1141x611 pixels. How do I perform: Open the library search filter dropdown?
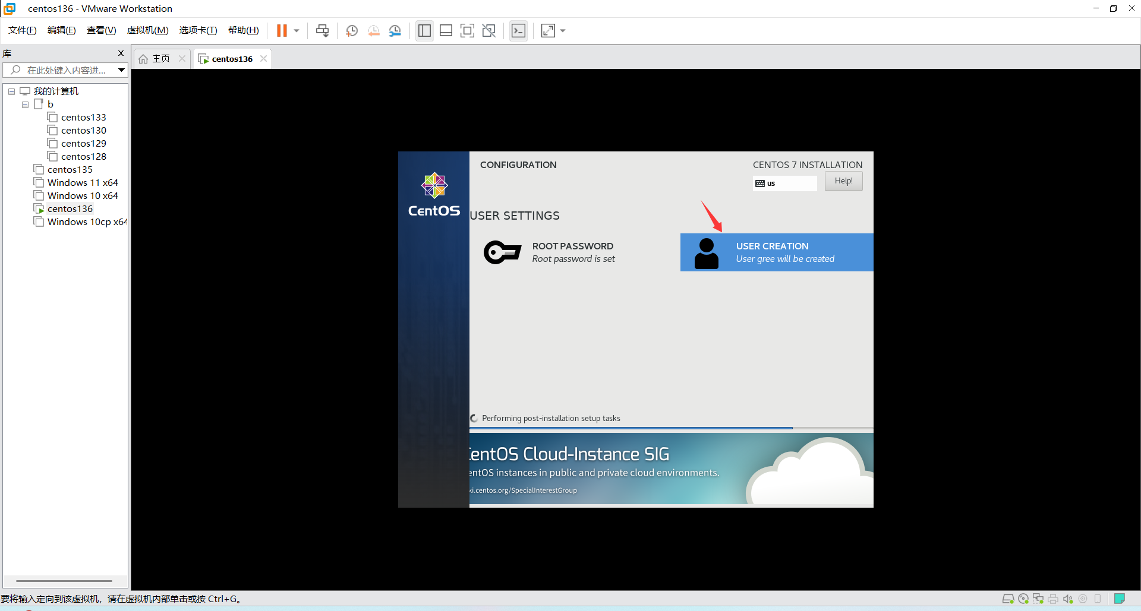121,70
